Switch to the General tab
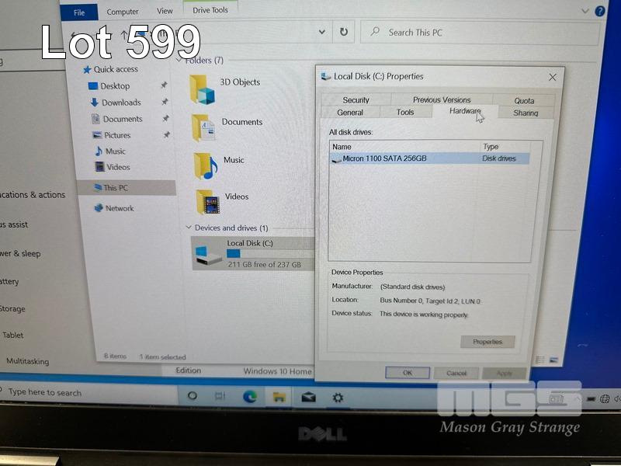Image resolution: width=621 pixels, height=466 pixels. [350, 113]
